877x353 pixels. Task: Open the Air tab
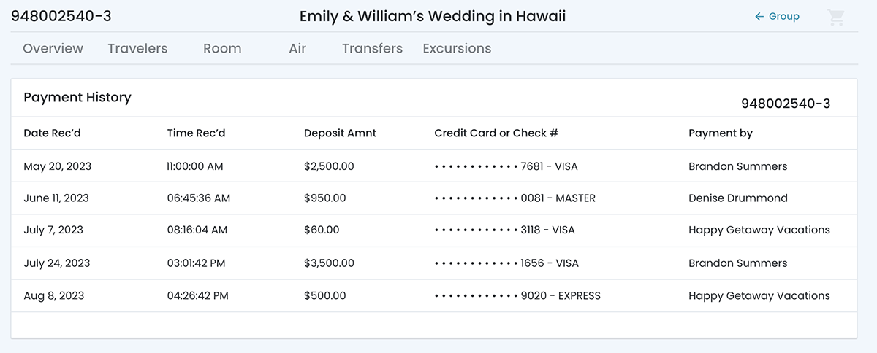coord(297,49)
